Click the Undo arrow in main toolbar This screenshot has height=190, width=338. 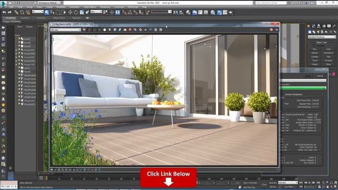(4, 12)
